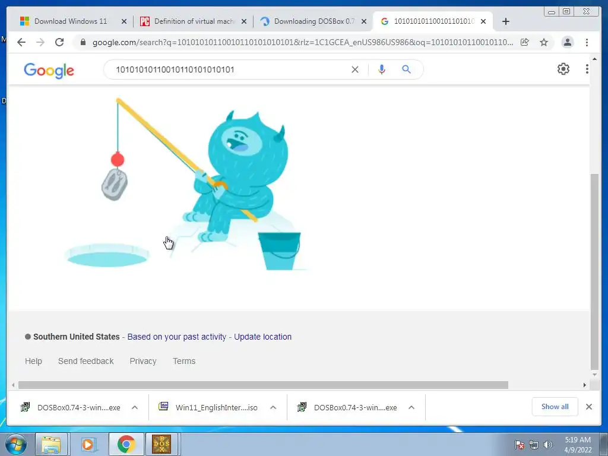Open the Win11_EnglishInter iso download

[x=210, y=407]
